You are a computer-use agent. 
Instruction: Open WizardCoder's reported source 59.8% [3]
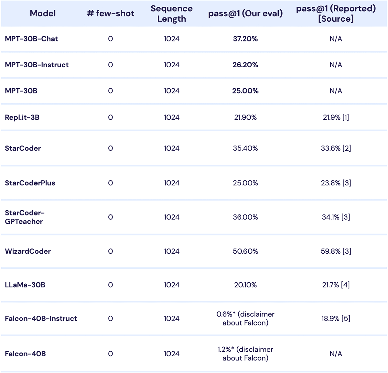click(x=336, y=251)
